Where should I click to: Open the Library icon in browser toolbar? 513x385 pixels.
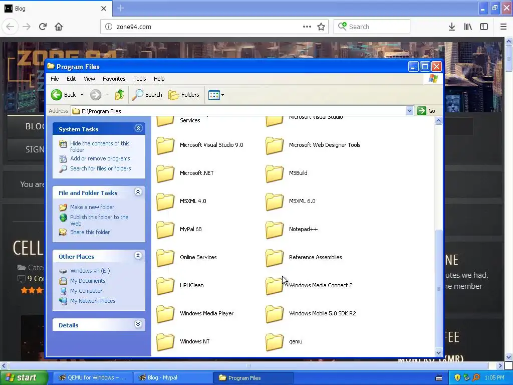[x=468, y=27]
